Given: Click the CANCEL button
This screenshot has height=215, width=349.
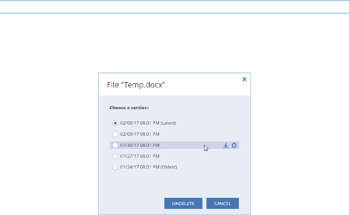Looking at the screenshot, I should (222, 204).
